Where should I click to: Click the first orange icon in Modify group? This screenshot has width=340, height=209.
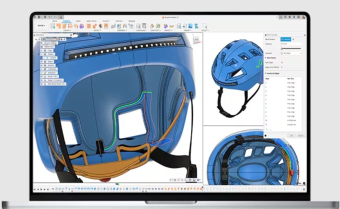pyautogui.click(x=88, y=26)
